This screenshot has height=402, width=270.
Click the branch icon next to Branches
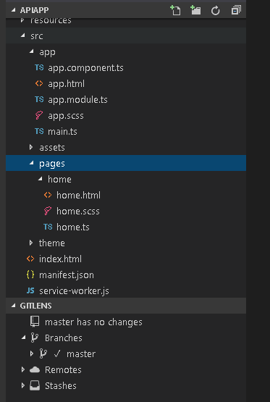click(x=34, y=338)
